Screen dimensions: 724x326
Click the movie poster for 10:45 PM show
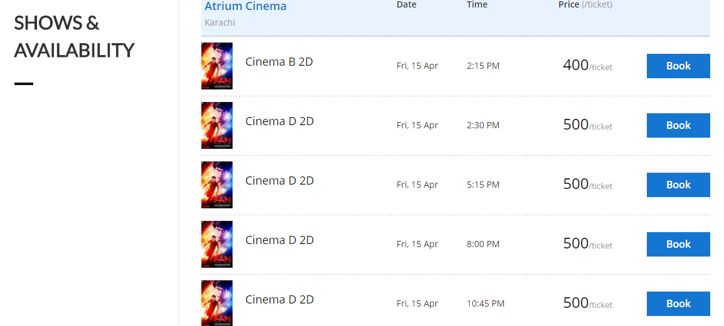coord(216,303)
